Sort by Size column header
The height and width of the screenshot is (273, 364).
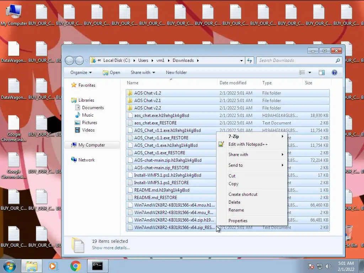[x=317, y=83]
